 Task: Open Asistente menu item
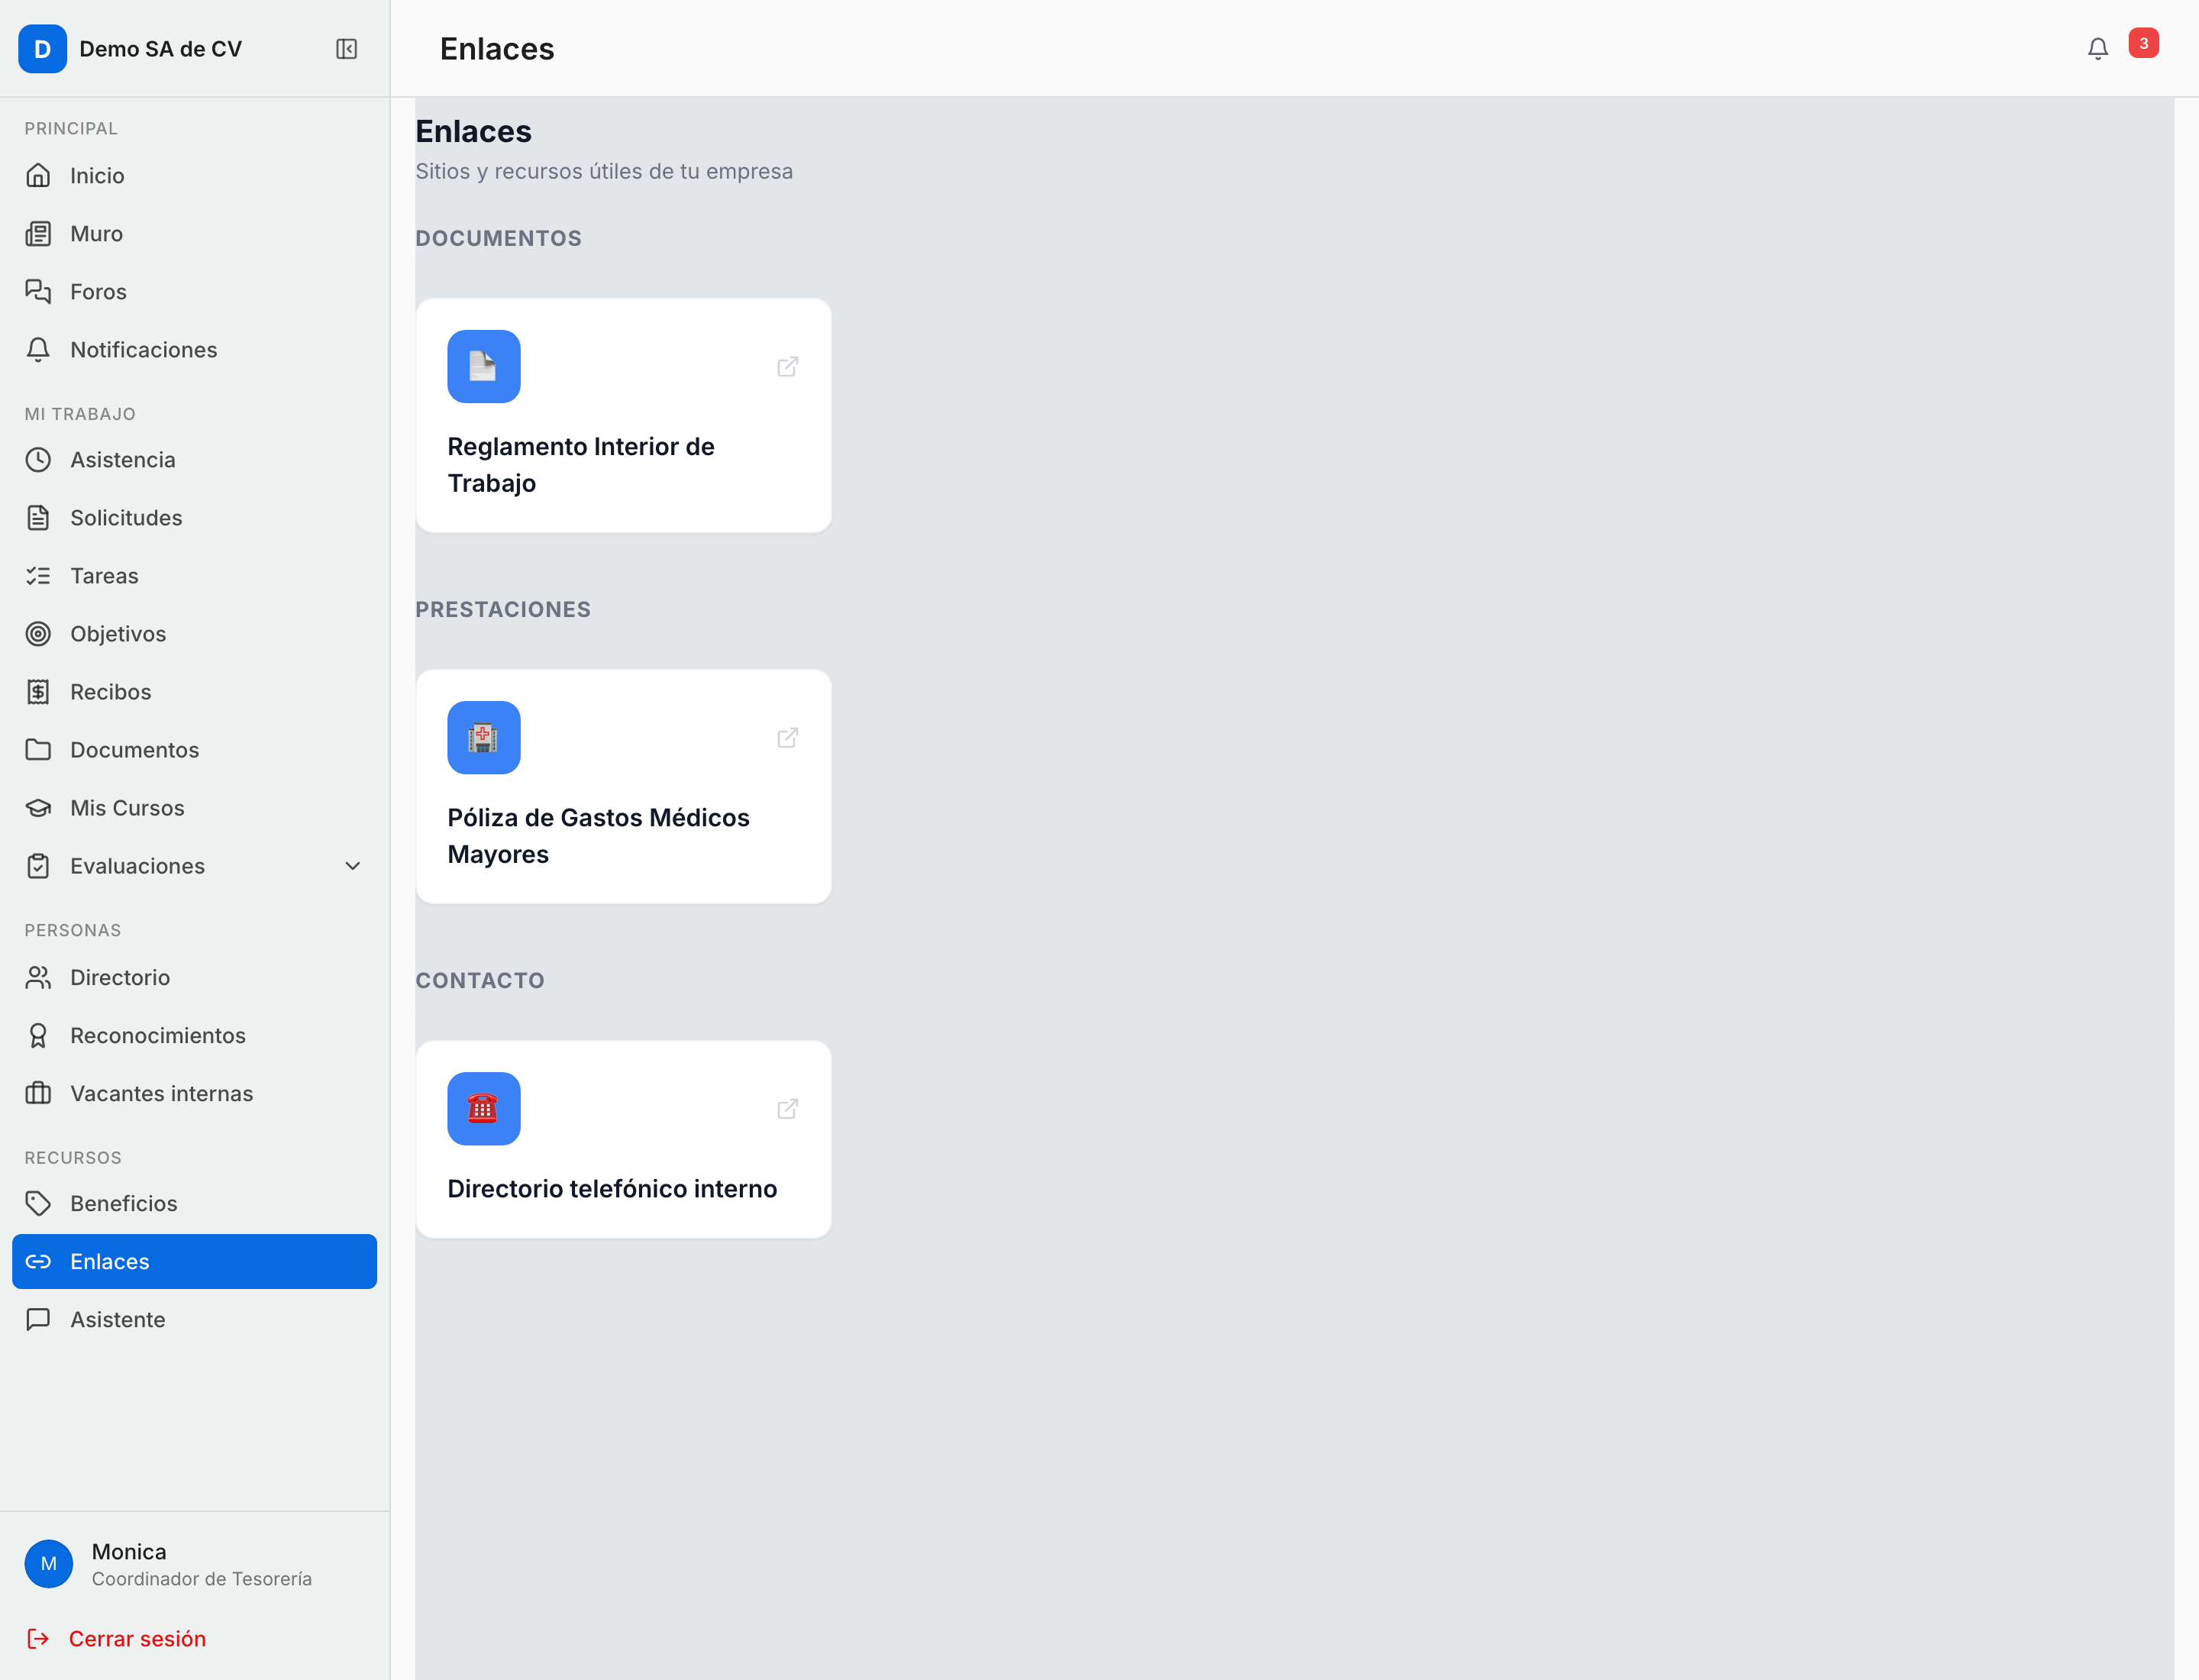pyautogui.click(x=195, y=1320)
